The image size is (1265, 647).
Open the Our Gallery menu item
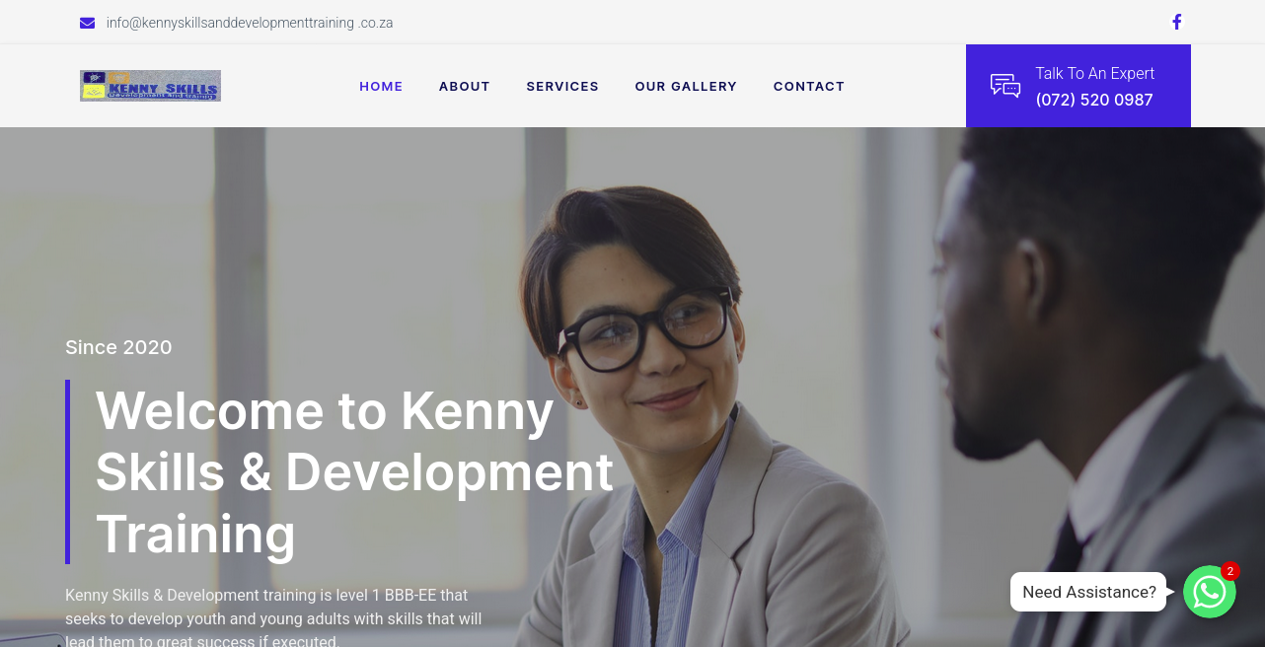tap(686, 86)
